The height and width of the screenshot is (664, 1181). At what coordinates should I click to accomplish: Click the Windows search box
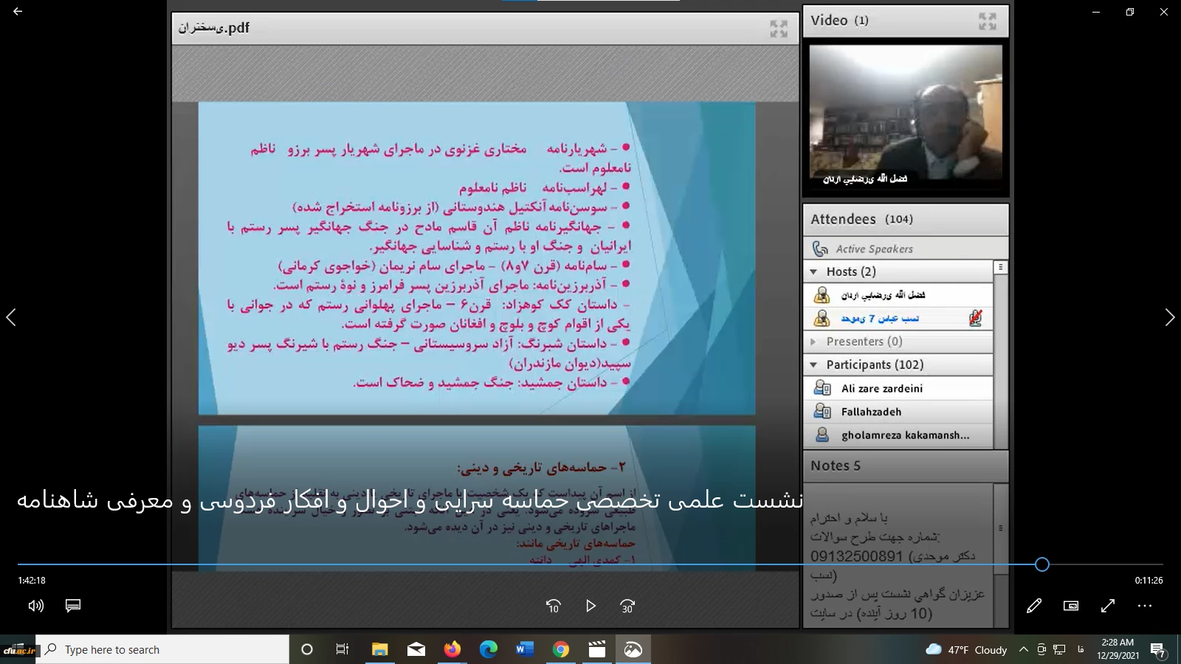[x=162, y=649]
